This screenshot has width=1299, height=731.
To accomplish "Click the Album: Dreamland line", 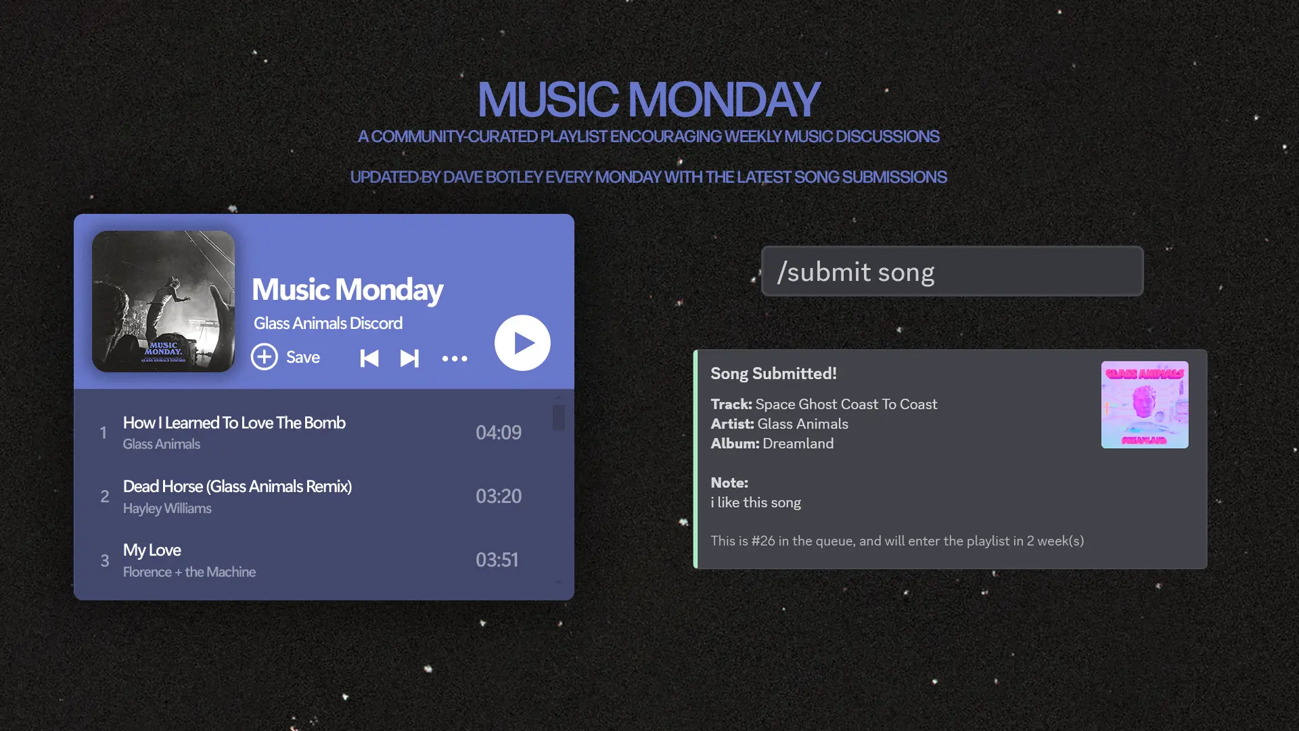I will click(x=772, y=443).
